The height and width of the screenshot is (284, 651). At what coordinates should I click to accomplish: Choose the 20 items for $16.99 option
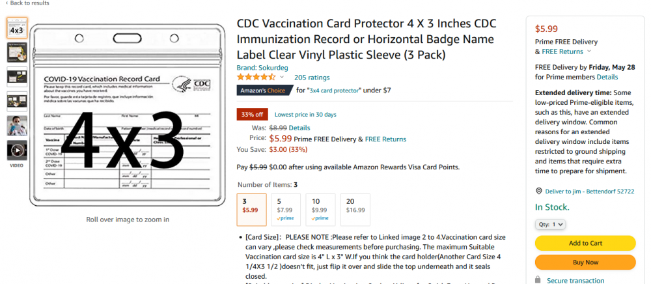(355, 210)
